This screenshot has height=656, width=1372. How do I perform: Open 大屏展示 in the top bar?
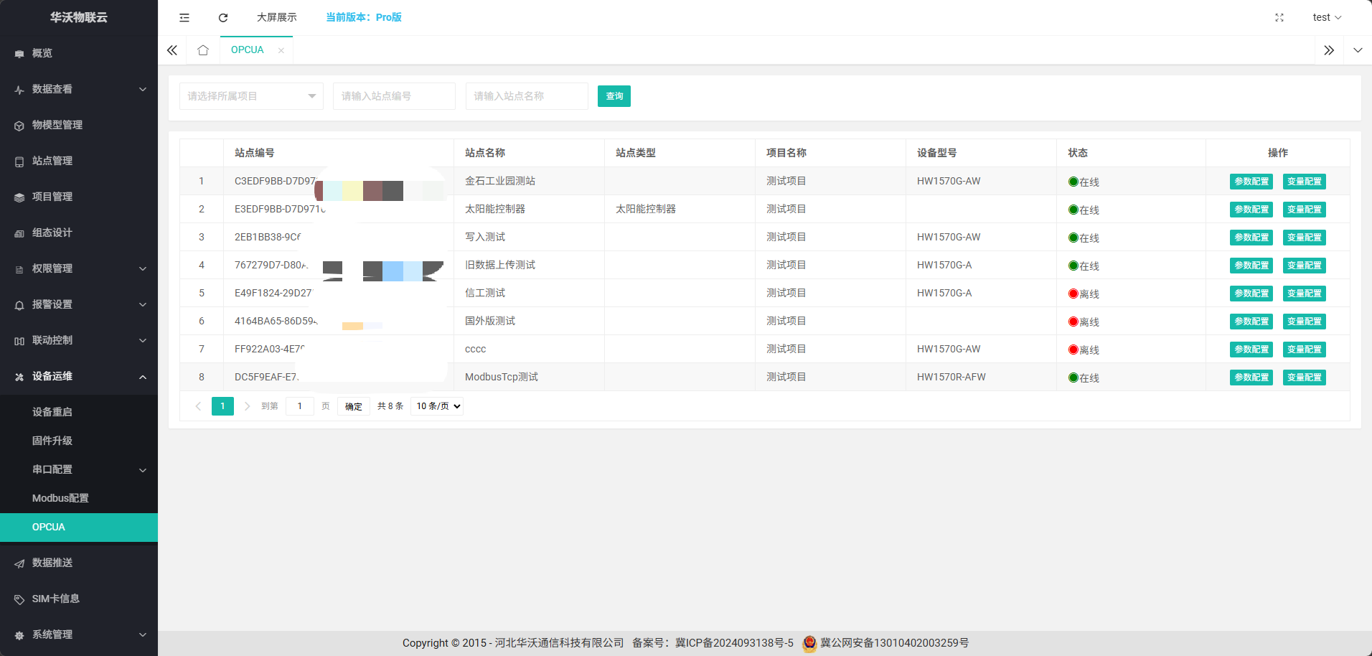[x=276, y=17]
